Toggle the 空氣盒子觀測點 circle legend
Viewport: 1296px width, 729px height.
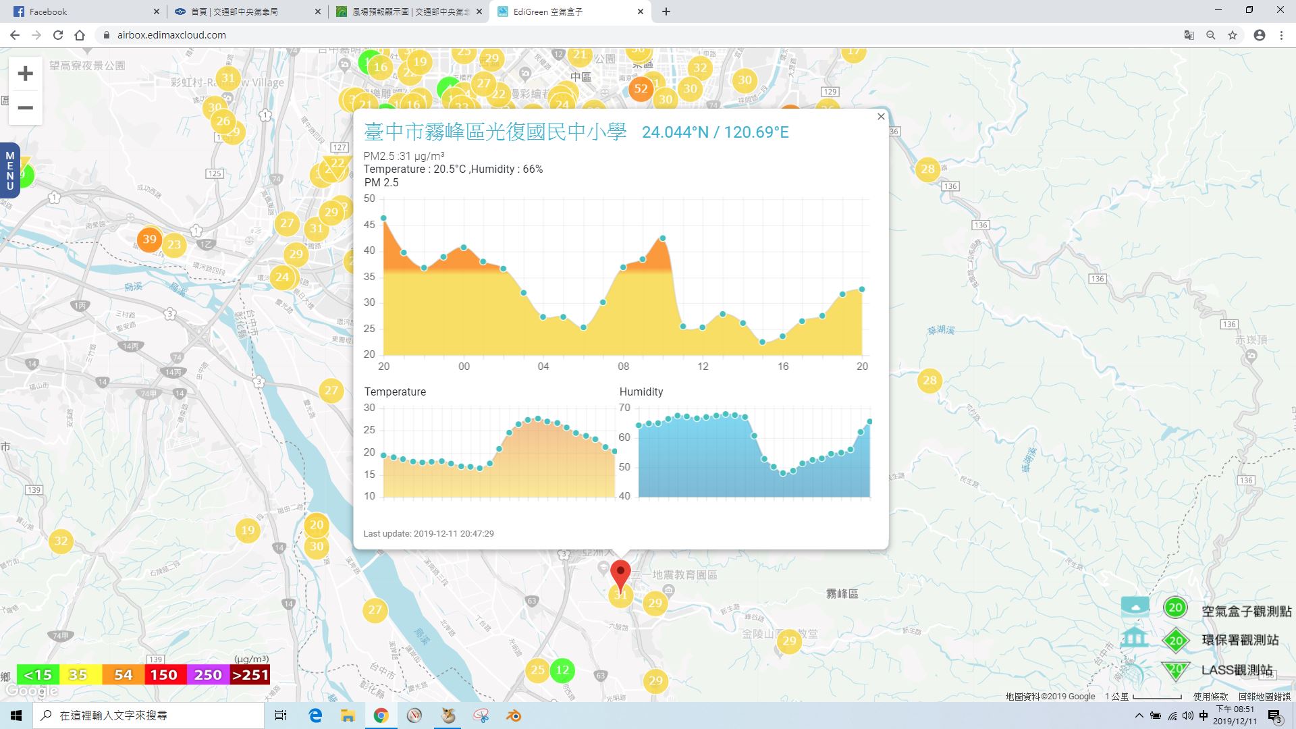click(1175, 607)
